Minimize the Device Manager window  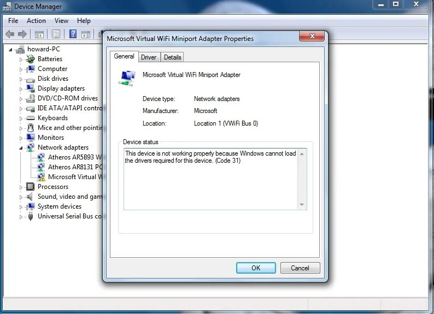[381, 4]
